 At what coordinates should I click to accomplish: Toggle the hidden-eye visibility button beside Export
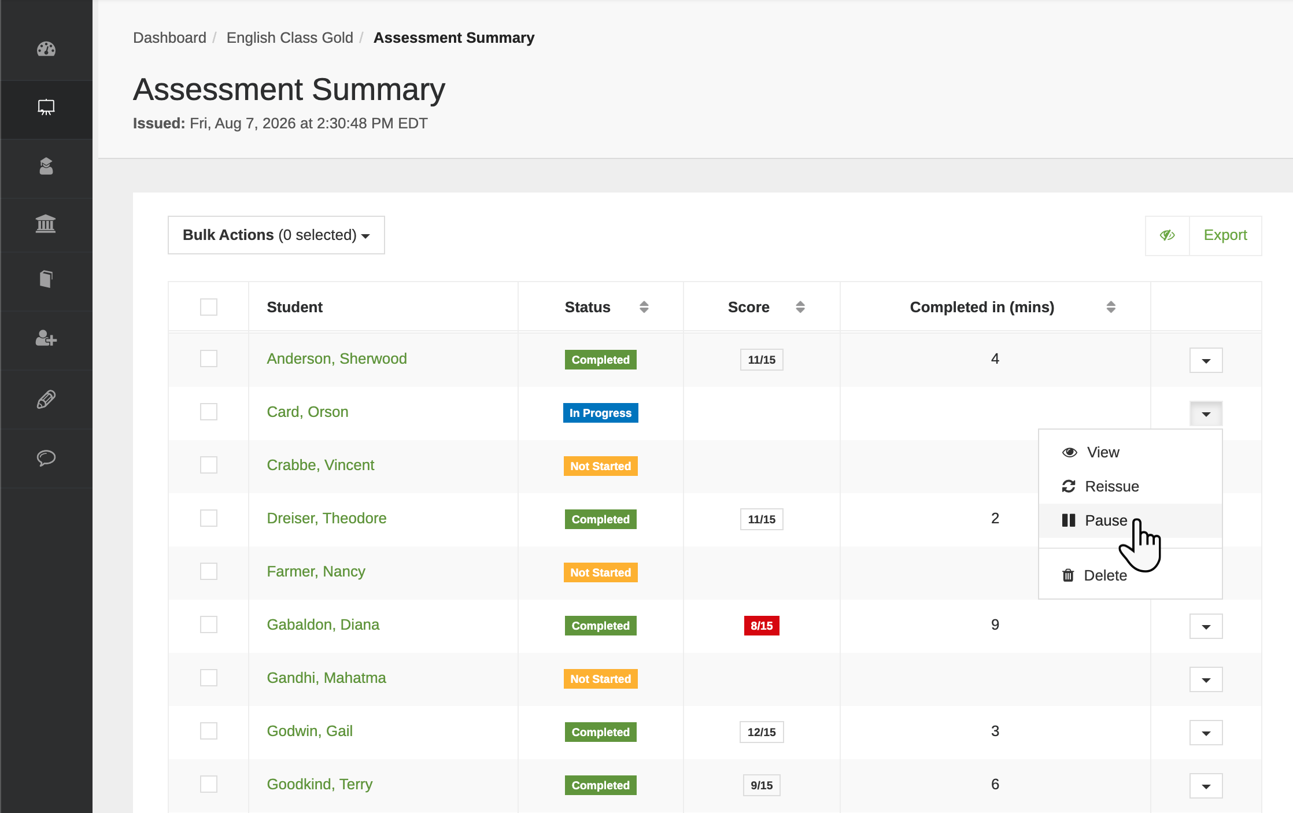pyautogui.click(x=1168, y=235)
